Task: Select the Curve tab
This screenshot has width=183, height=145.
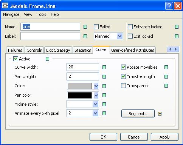Action: (x=101, y=49)
